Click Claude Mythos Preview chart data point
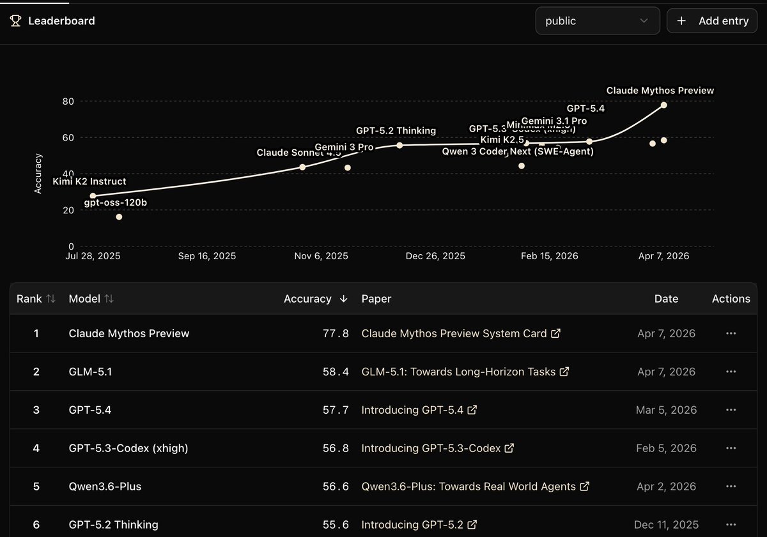767x537 pixels. [664, 105]
